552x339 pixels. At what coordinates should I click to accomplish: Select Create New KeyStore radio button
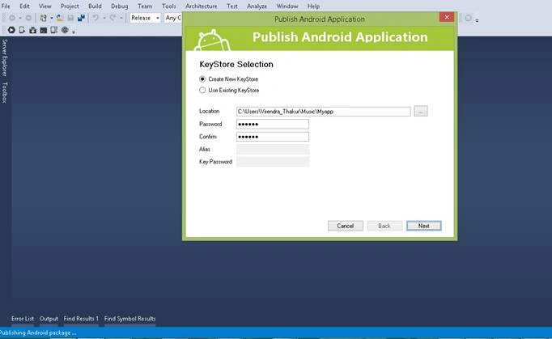coord(202,79)
